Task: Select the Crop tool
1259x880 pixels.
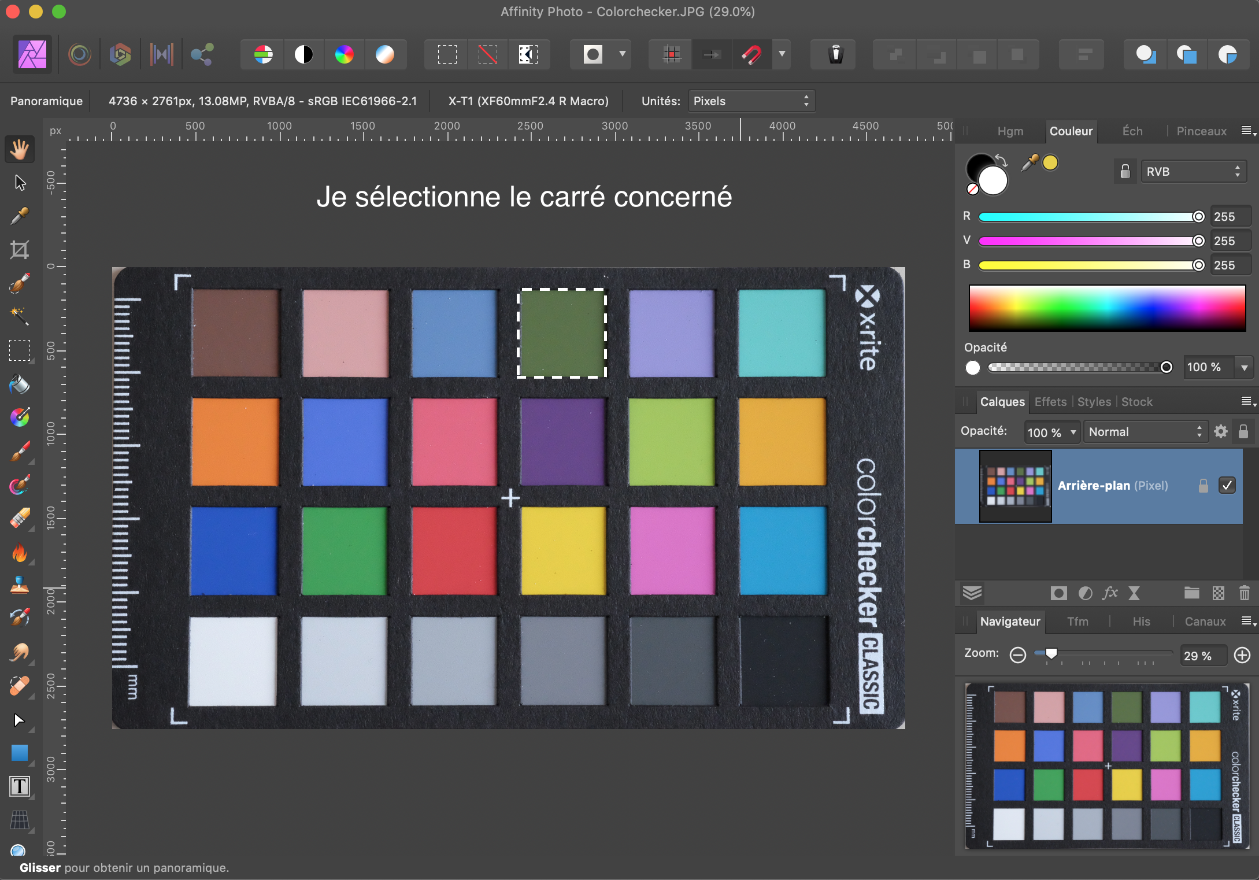Action: tap(20, 250)
